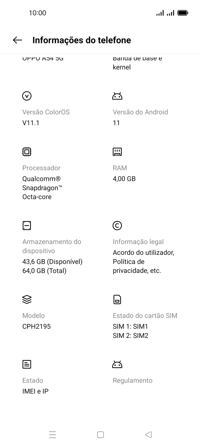Screen dimensions: 201x447
Task: Tap the RAM memory icon
Action: click(x=117, y=152)
